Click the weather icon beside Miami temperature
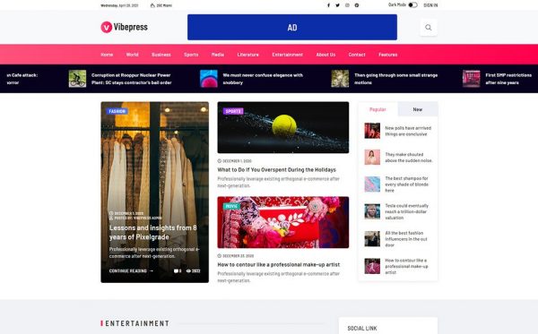 (152, 5)
